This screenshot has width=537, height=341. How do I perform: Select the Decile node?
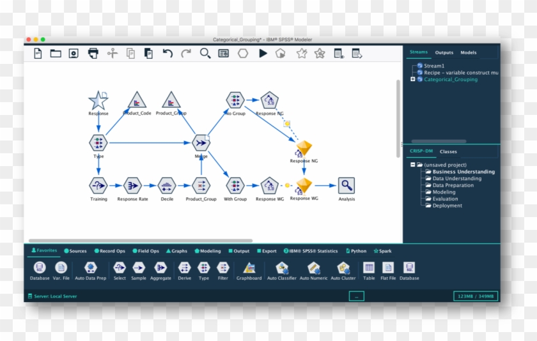167,186
